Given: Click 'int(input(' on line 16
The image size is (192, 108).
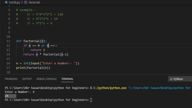Looking at the screenshot, I should 32,63.
